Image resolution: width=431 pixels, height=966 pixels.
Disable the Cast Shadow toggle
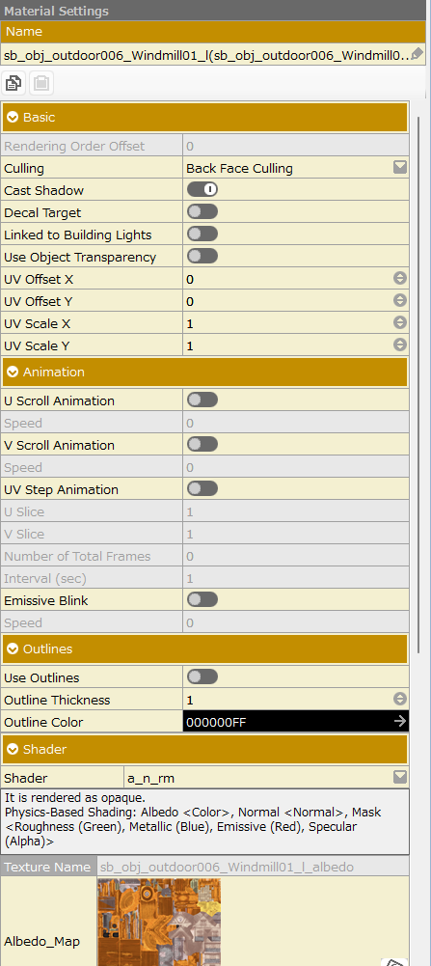coord(202,190)
